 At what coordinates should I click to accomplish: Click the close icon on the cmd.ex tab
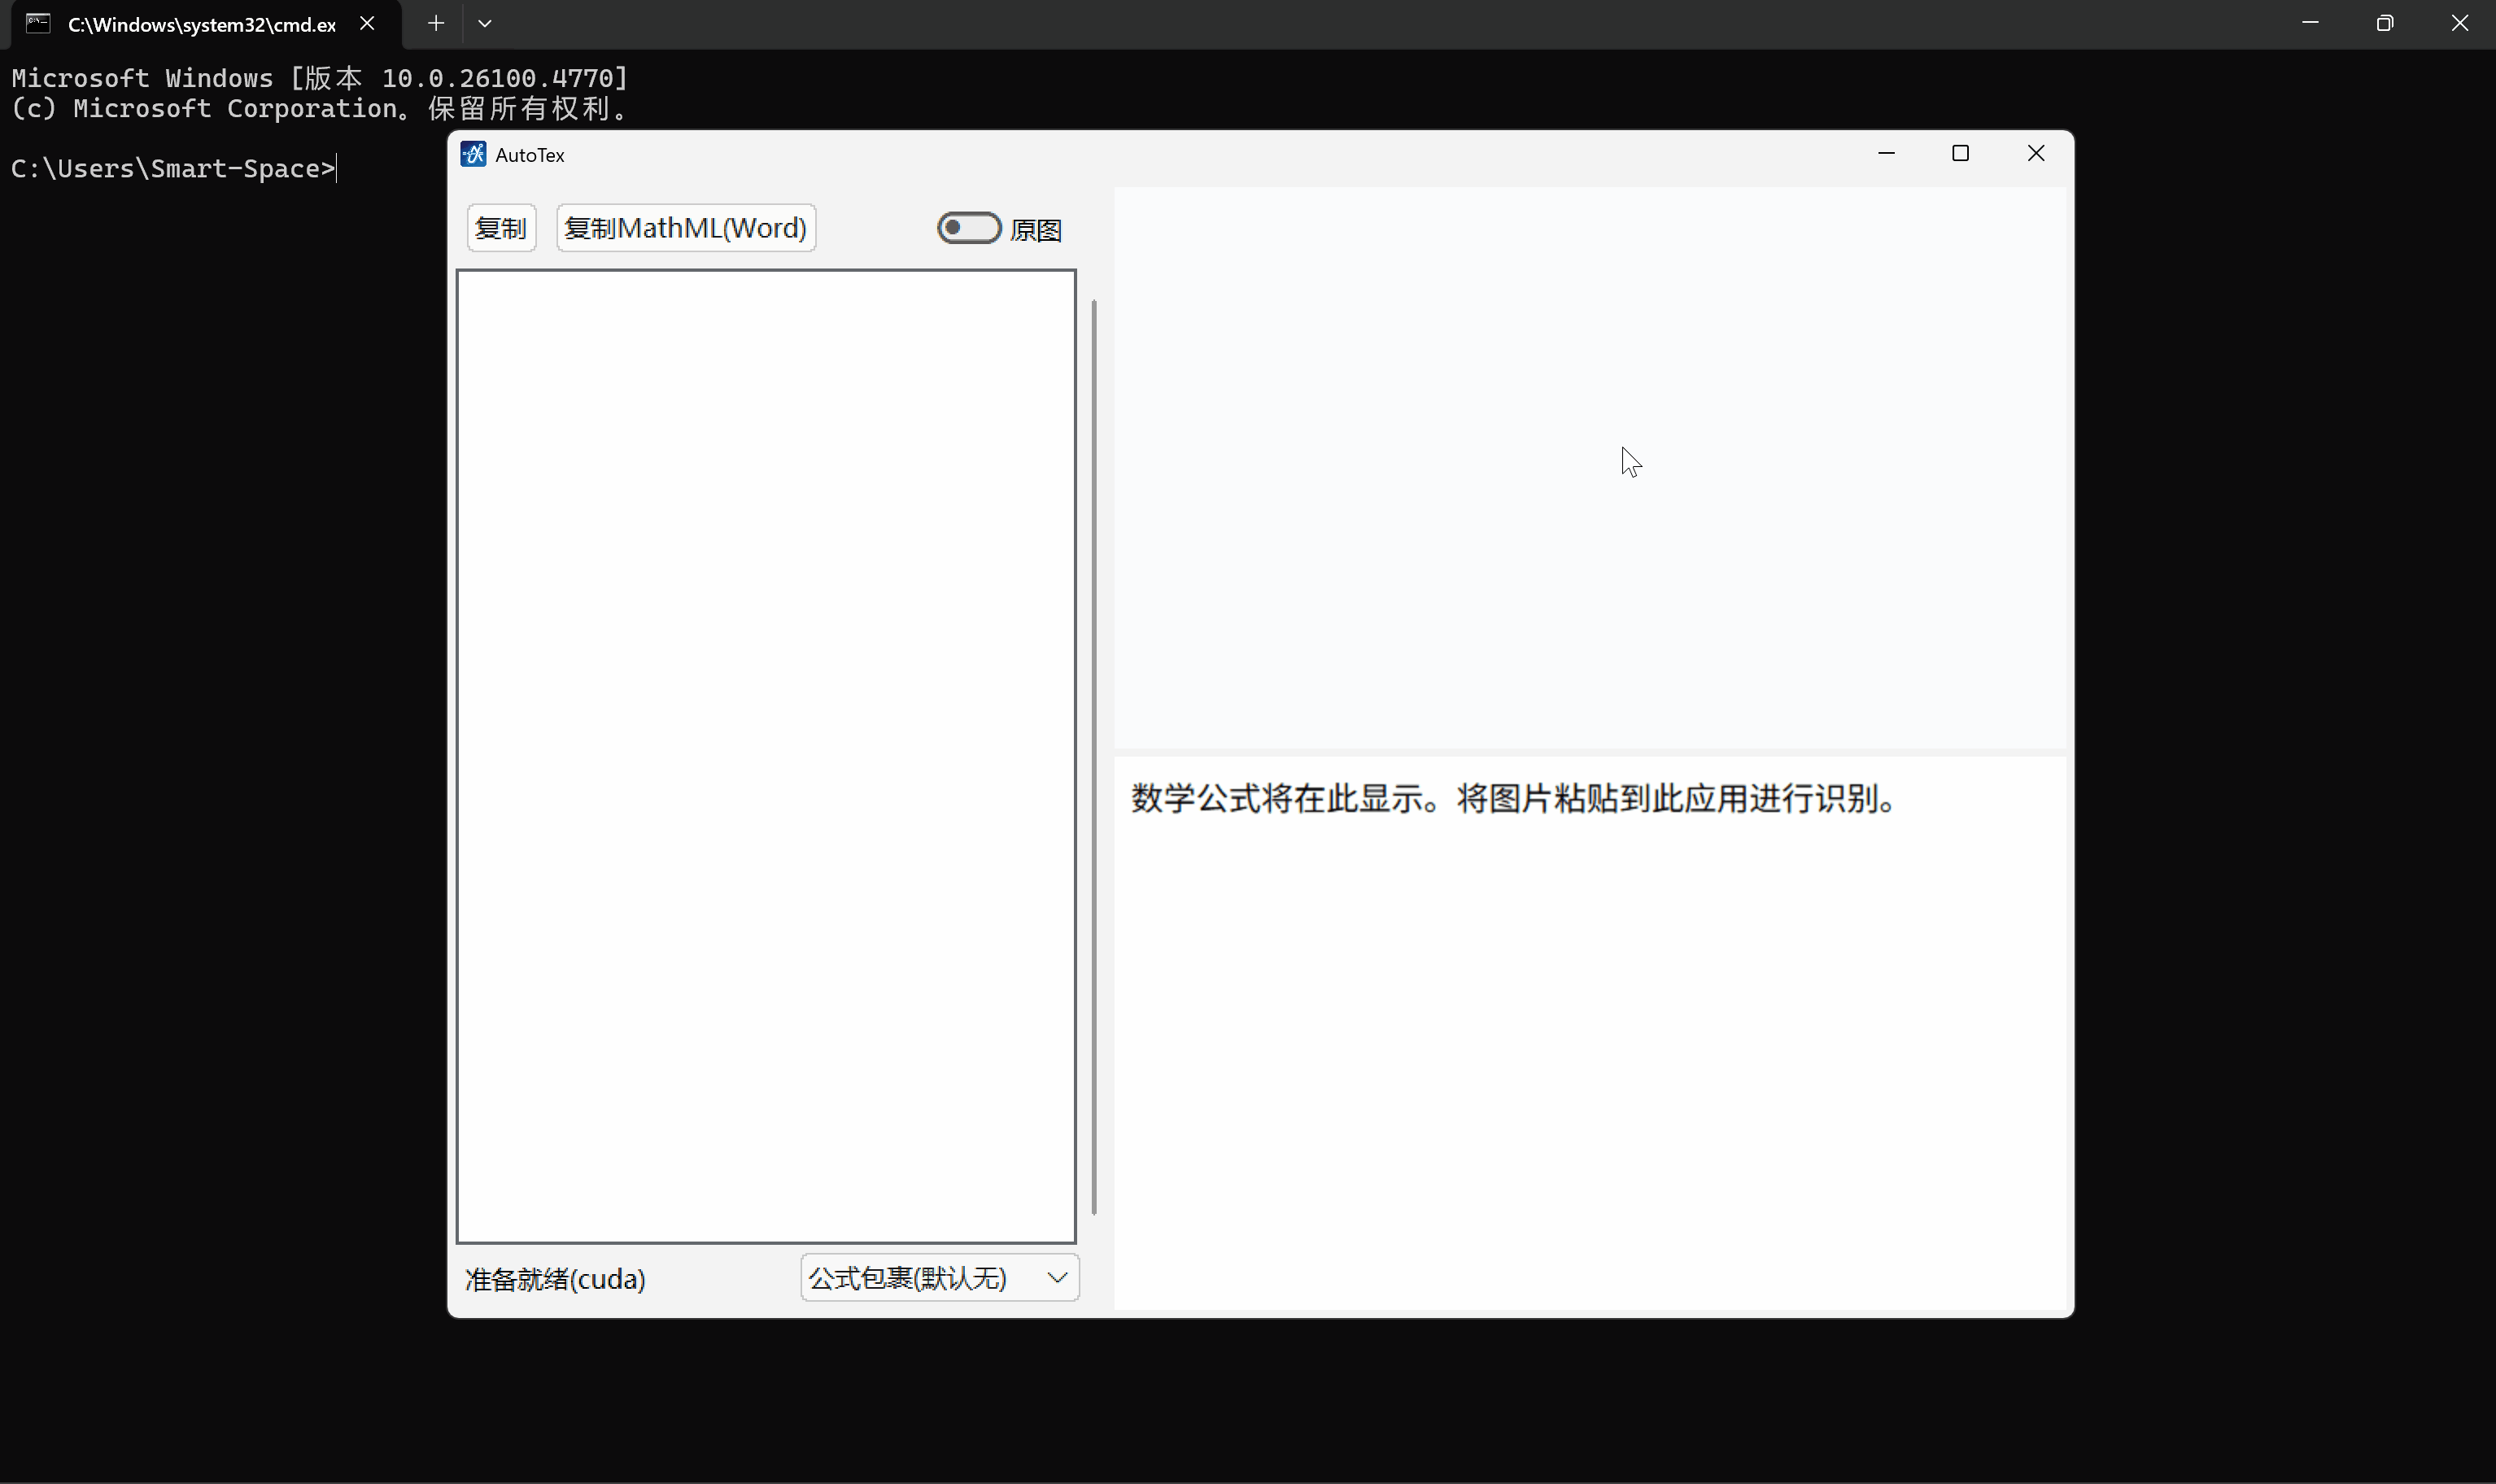[x=366, y=23]
